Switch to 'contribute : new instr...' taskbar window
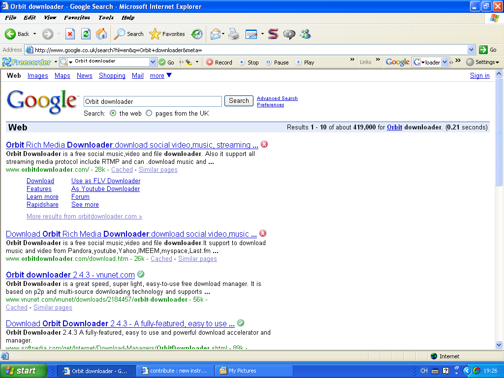Image resolution: width=504 pixels, height=378 pixels. (x=175, y=371)
